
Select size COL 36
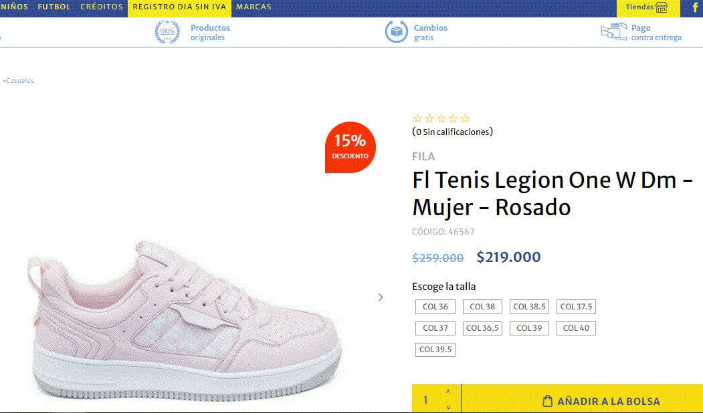tap(435, 307)
